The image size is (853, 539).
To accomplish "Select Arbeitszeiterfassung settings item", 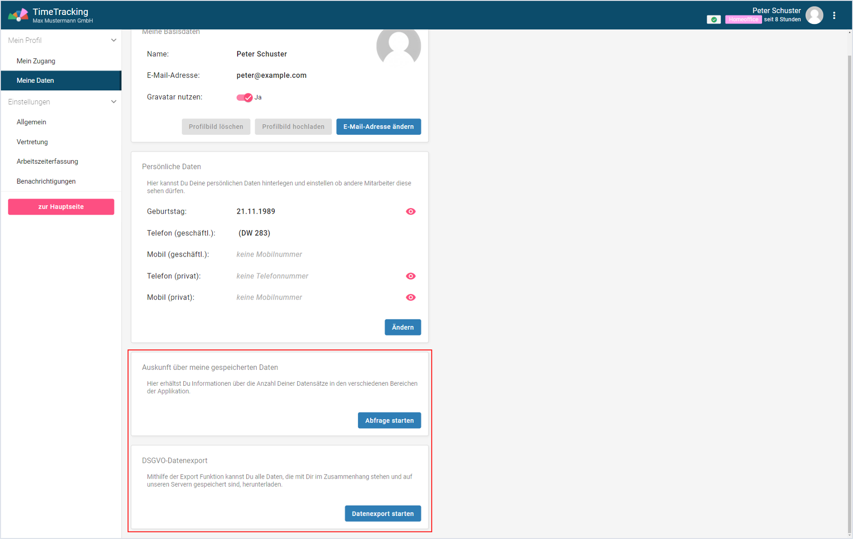I will (x=47, y=161).
